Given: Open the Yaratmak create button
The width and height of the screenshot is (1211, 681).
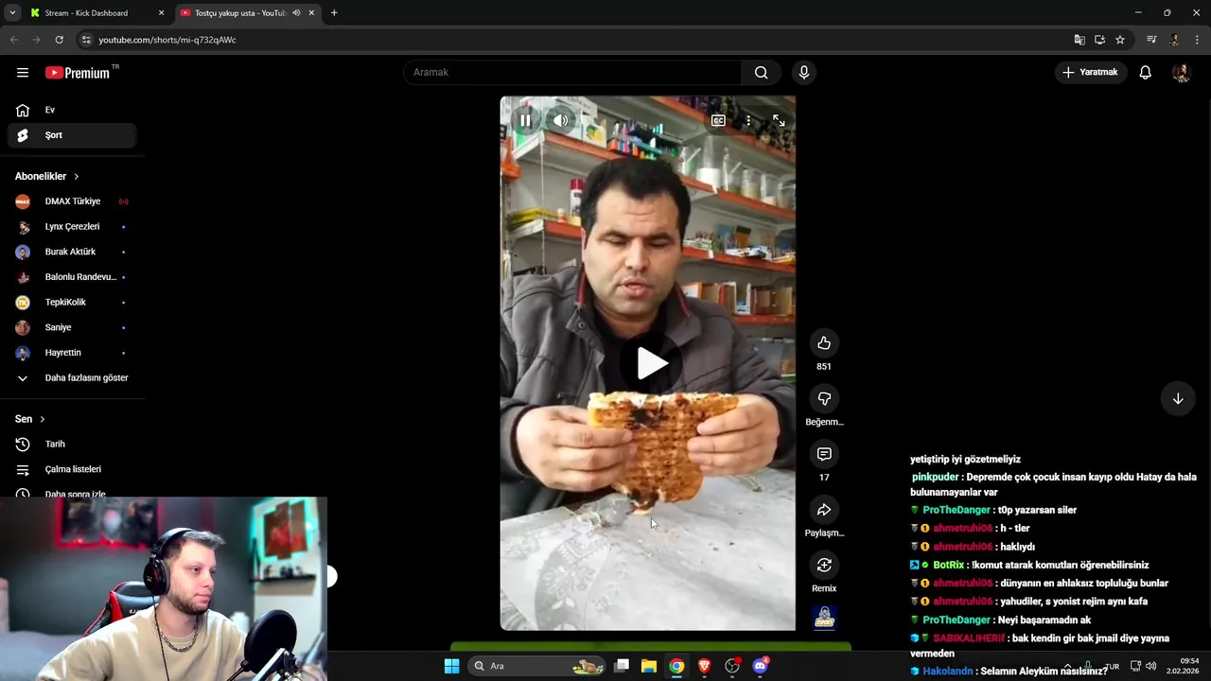Looking at the screenshot, I should [1091, 73].
